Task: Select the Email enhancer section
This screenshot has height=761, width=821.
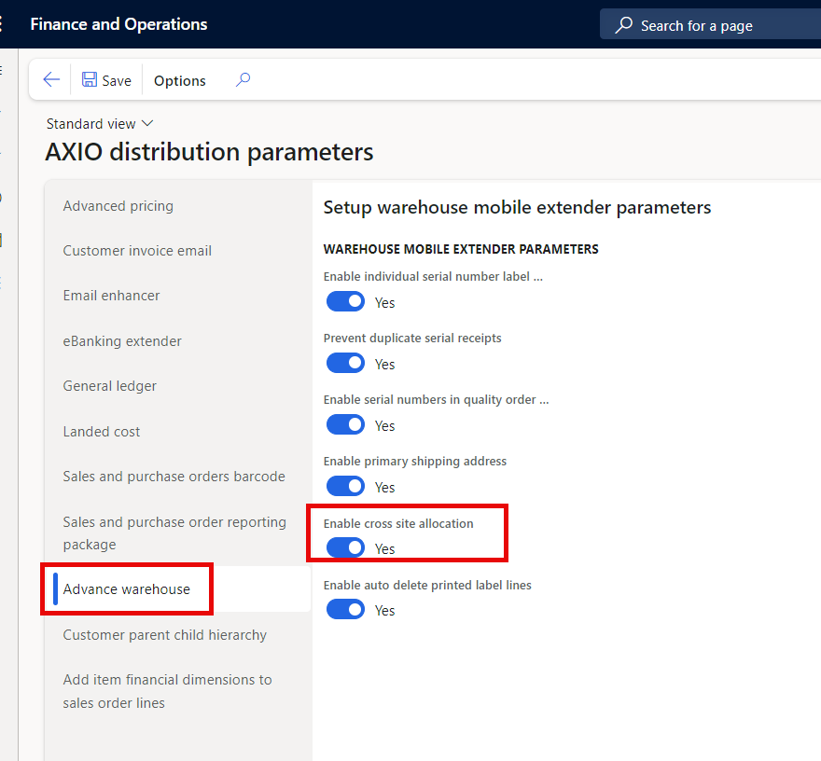Action: point(111,295)
